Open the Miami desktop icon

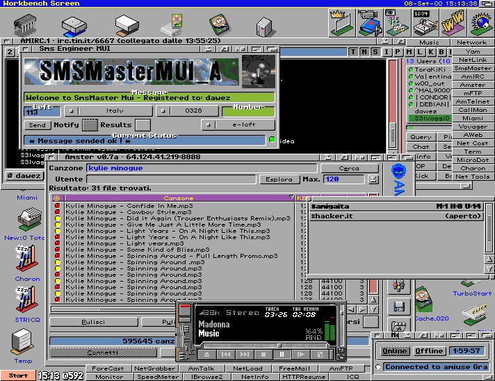coord(26,197)
